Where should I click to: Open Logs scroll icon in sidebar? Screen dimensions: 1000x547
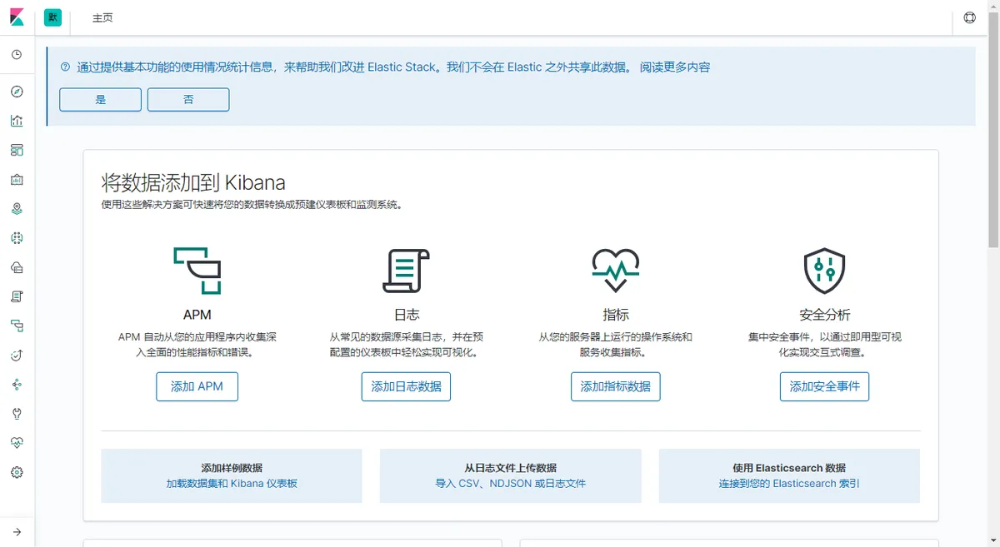17,296
